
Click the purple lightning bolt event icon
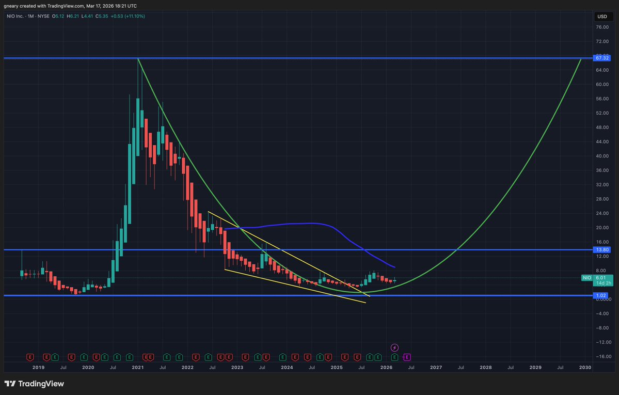coord(394,347)
